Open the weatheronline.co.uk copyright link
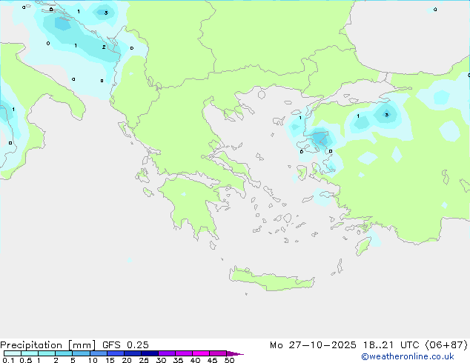Viewport: 470px width, 363px height. point(408,356)
